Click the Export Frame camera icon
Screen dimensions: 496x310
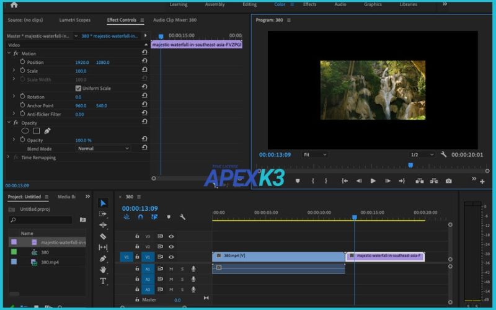(x=448, y=181)
